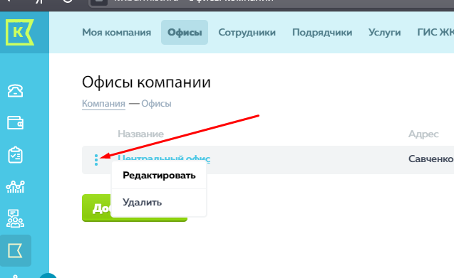Select the highlighted flag company icon
Viewport: 454px width, 278px height.
click(x=16, y=250)
